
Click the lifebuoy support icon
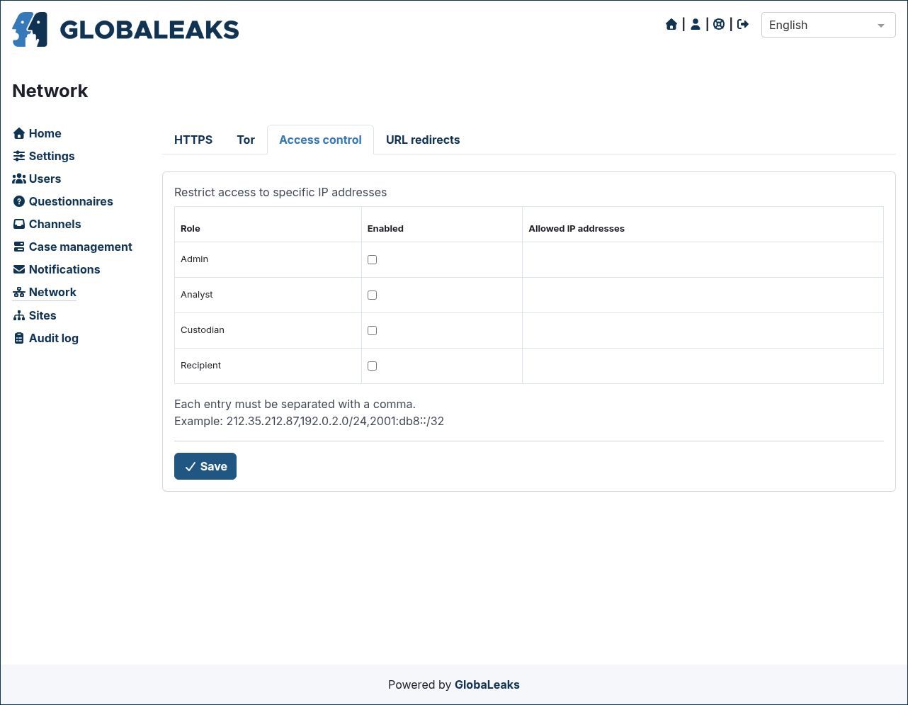point(719,25)
